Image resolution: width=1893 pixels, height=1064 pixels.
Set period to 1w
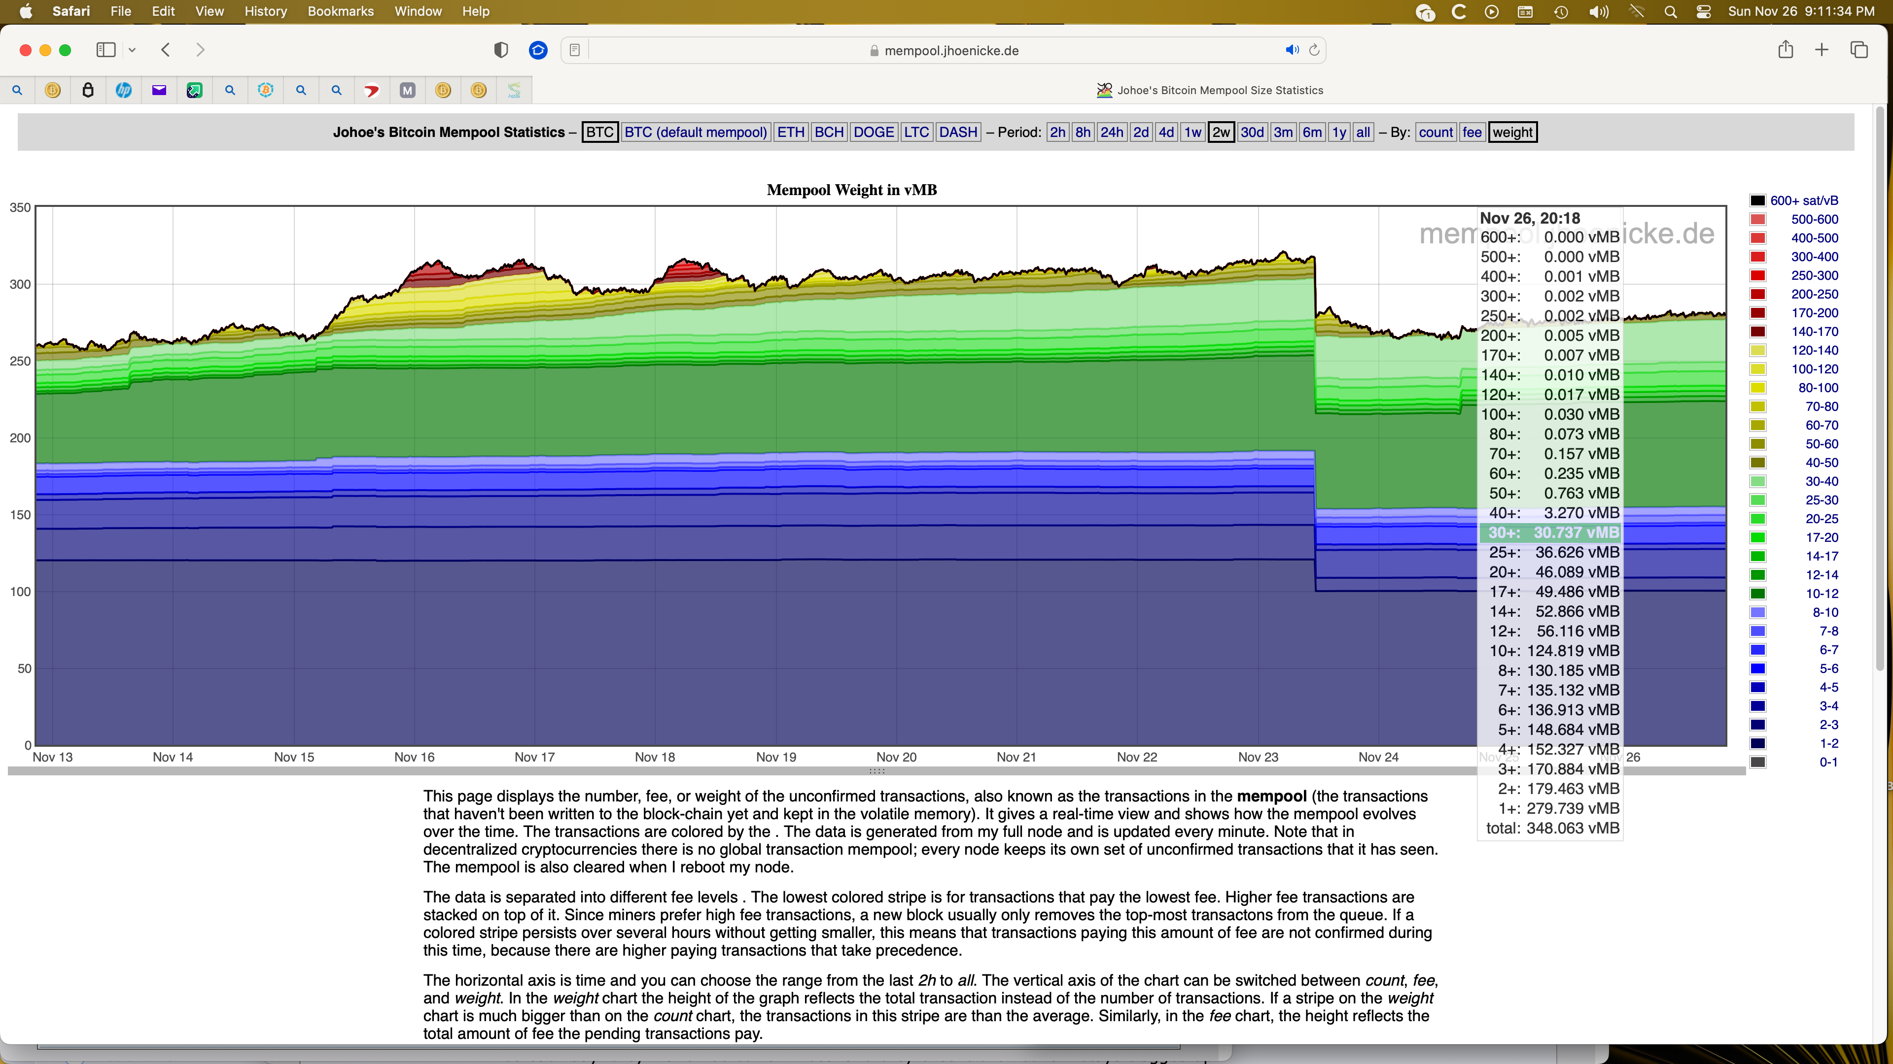tap(1192, 132)
